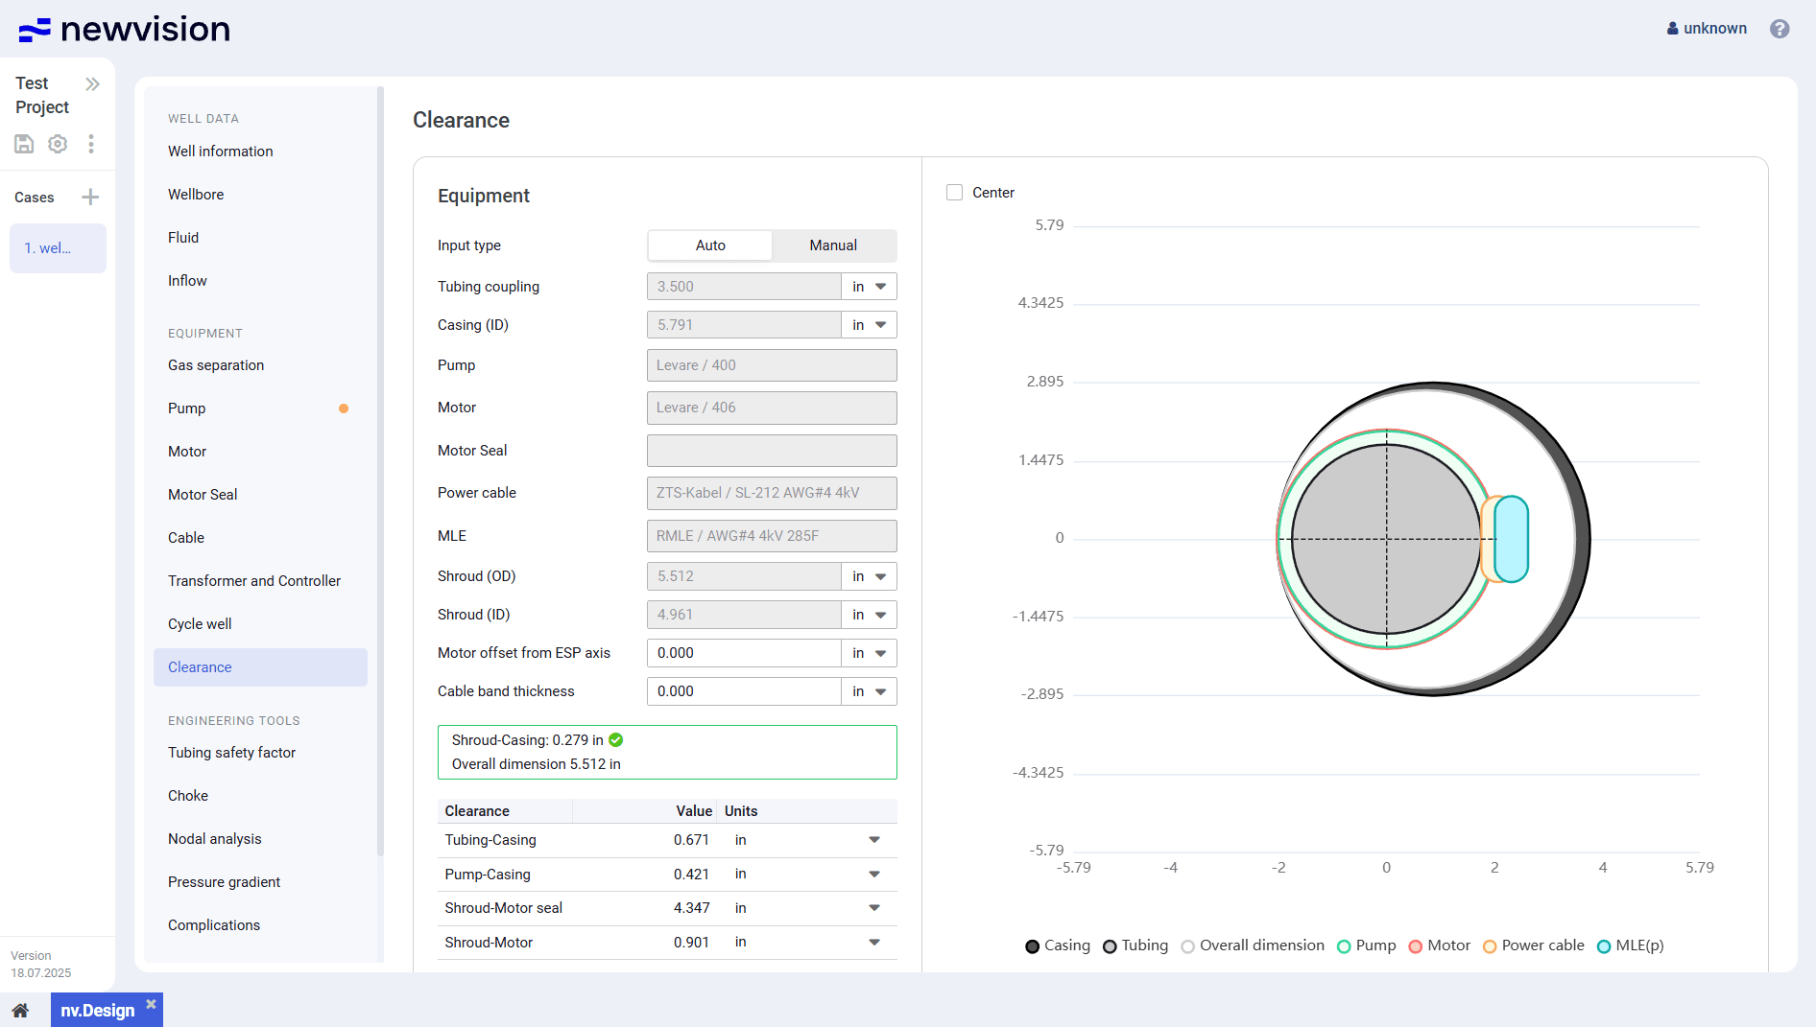Close the nv.Design tab
1816x1027 pixels.
(x=151, y=1004)
